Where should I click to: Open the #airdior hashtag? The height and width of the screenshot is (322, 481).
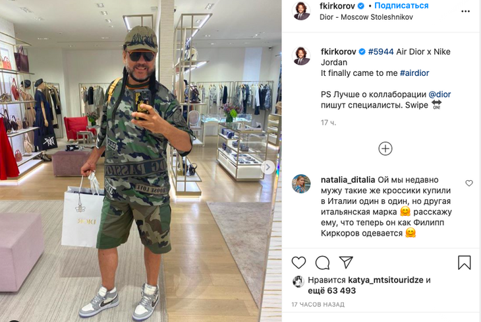click(414, 73)
